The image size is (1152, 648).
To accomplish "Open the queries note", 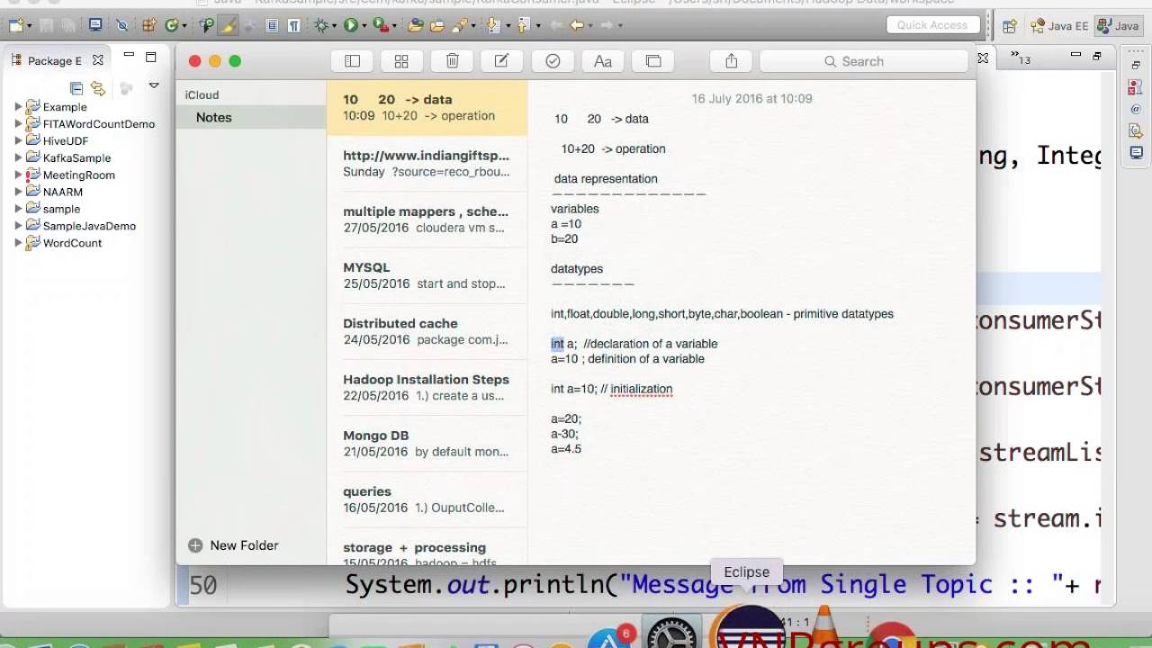I will pos(427,499).
